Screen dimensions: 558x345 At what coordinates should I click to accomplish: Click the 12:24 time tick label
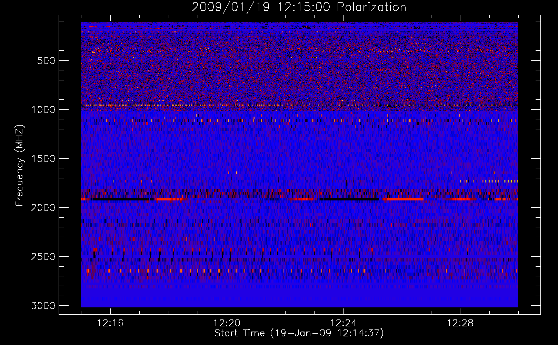click(x=343, y=323)
